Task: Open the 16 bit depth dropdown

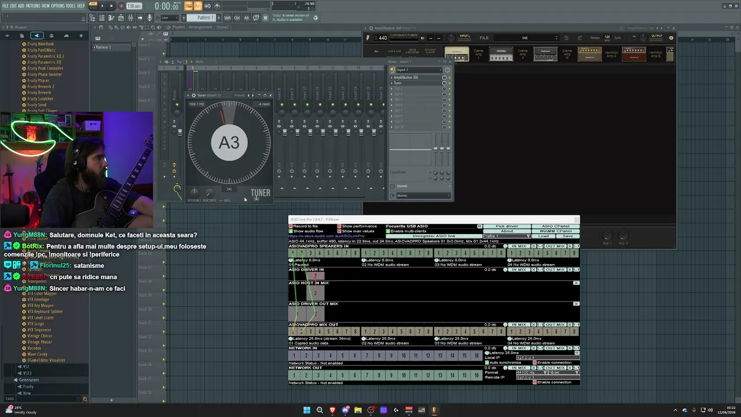Action: pyautogui.click(x=563, y=372)
